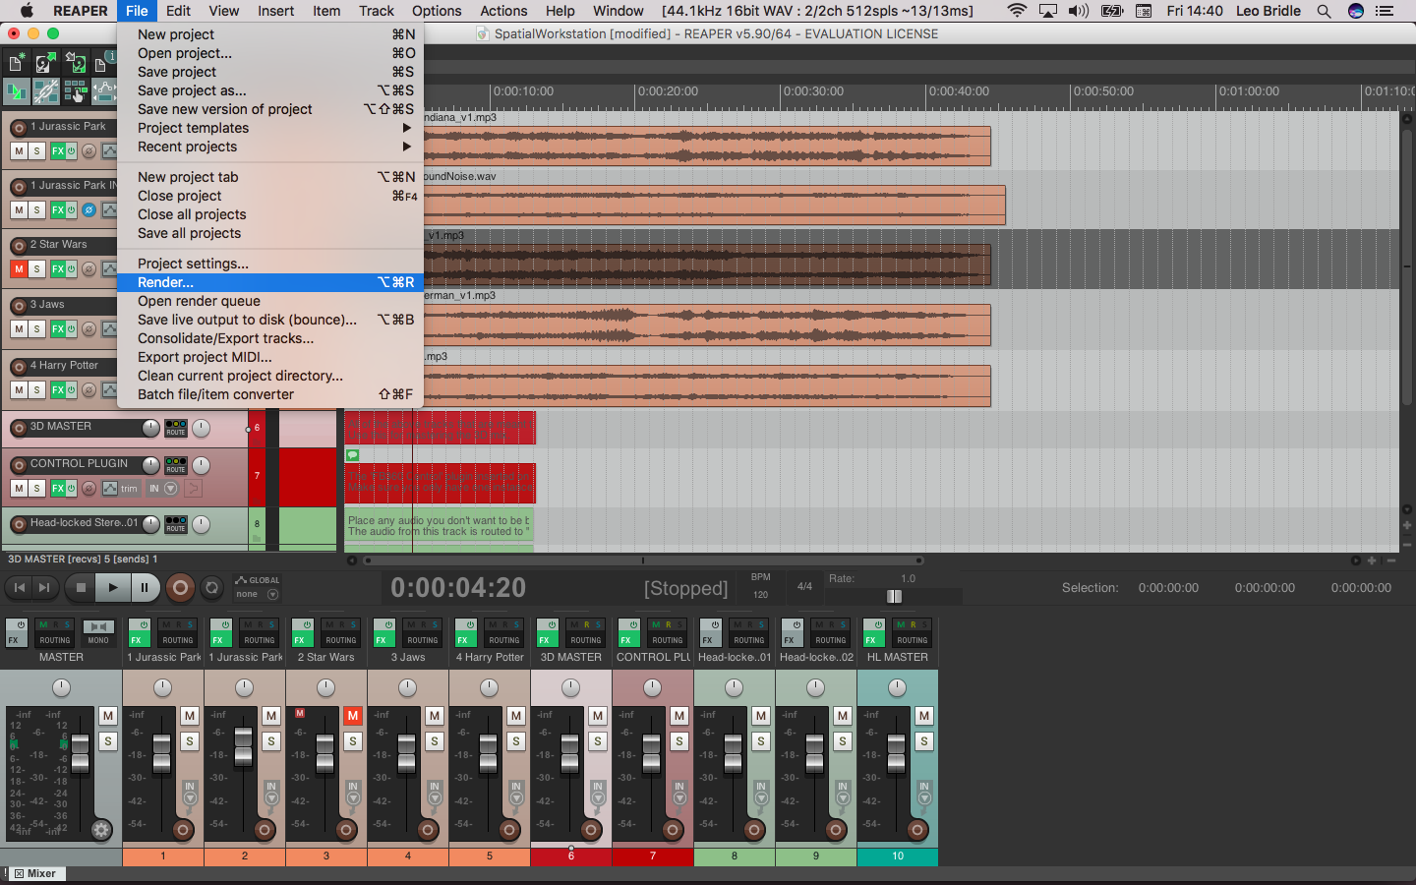Open the 3D MASTER track routing button

pos(176,429)
